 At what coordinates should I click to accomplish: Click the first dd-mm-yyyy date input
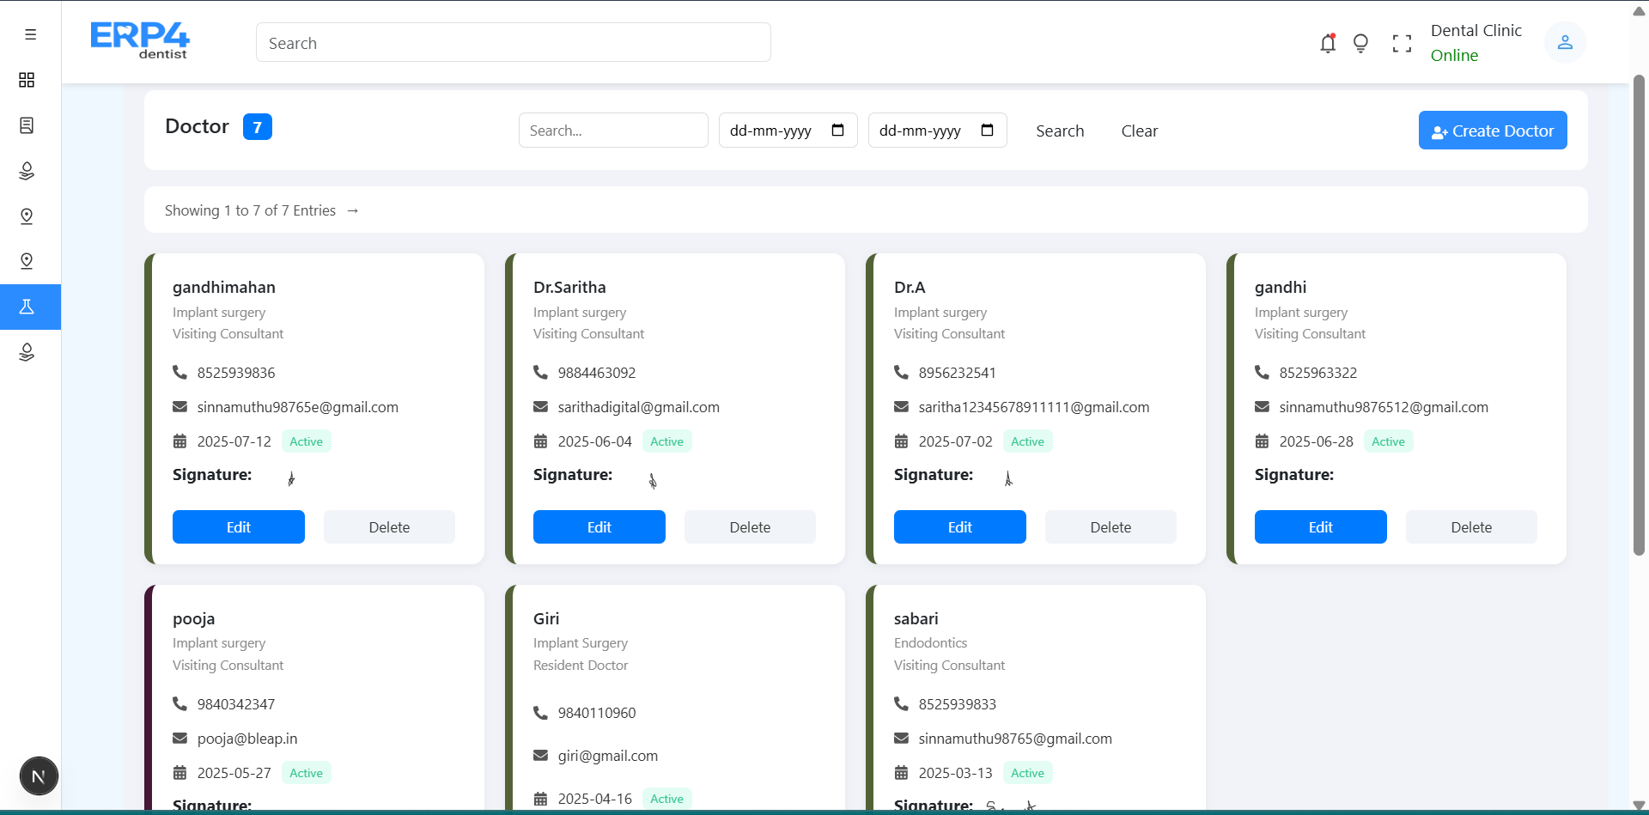pos(788,131)
